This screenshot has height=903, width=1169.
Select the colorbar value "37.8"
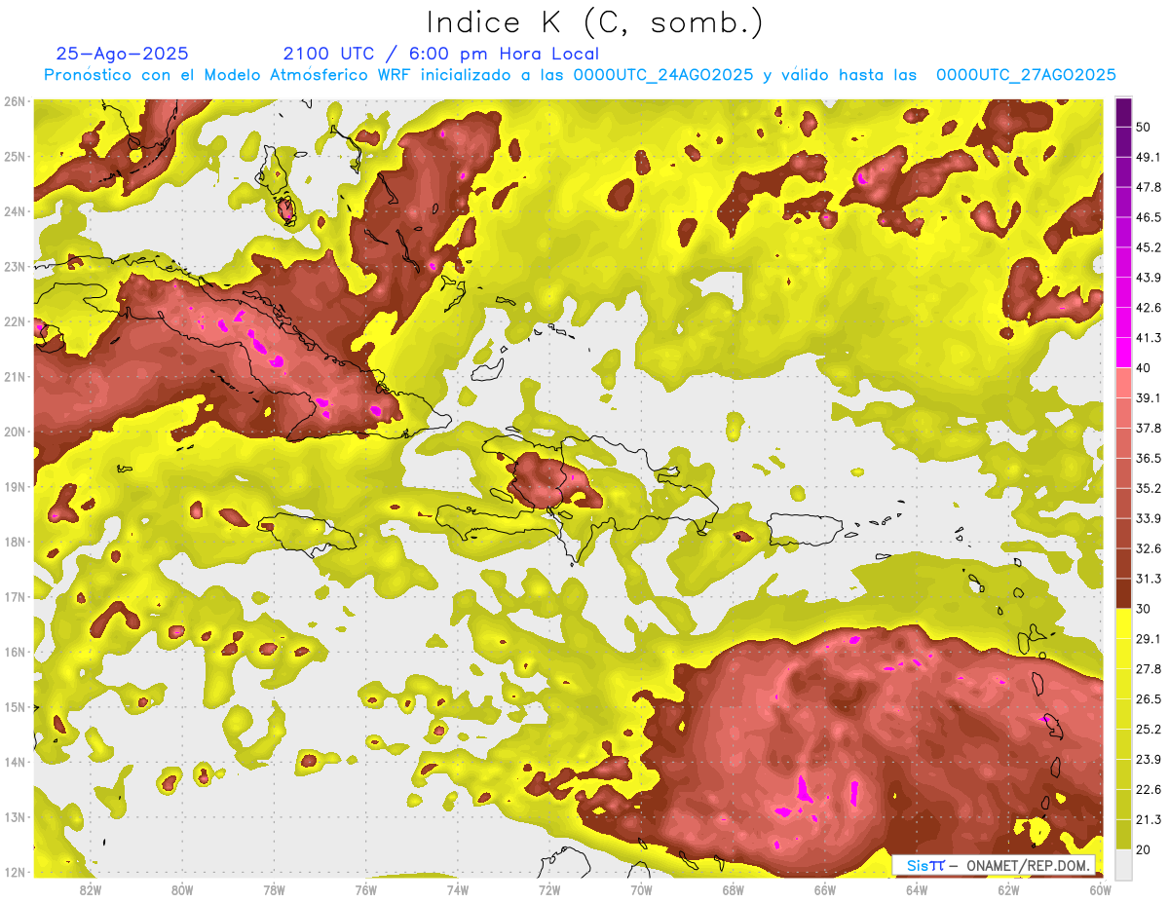coord(1148,429)
